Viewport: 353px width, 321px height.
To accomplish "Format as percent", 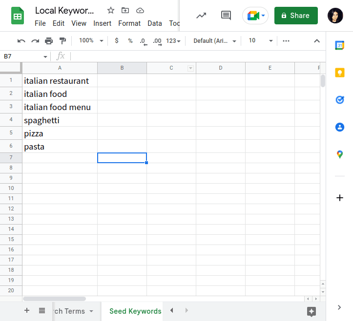I will click(x=130, y=40).
